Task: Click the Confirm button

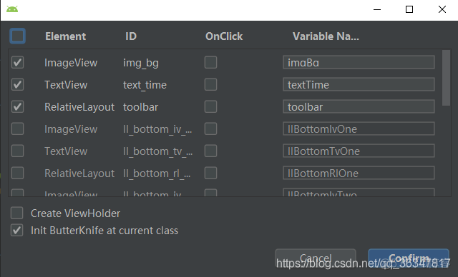Action: pyautogui.click(x=409, y=258)
